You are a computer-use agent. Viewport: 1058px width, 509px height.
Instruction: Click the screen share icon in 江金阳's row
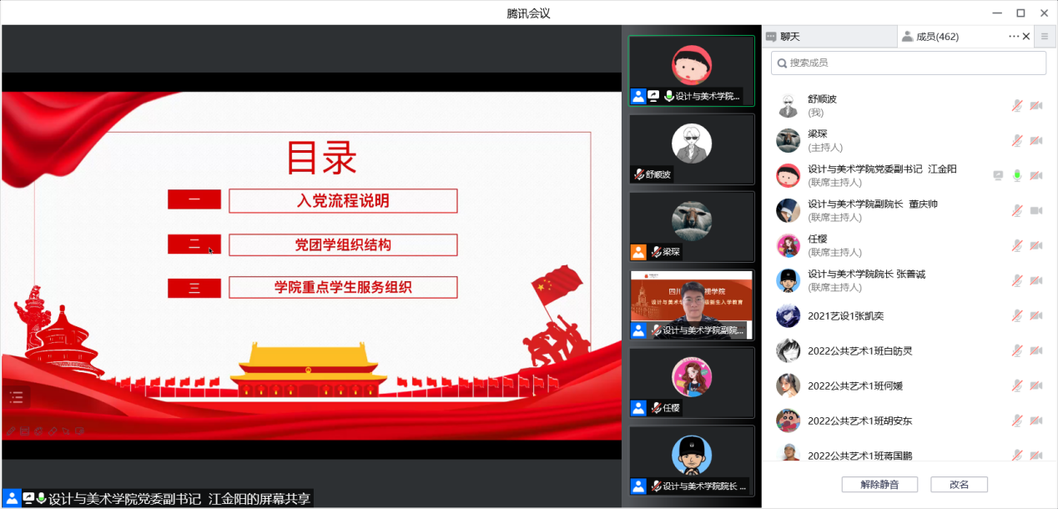998,175
